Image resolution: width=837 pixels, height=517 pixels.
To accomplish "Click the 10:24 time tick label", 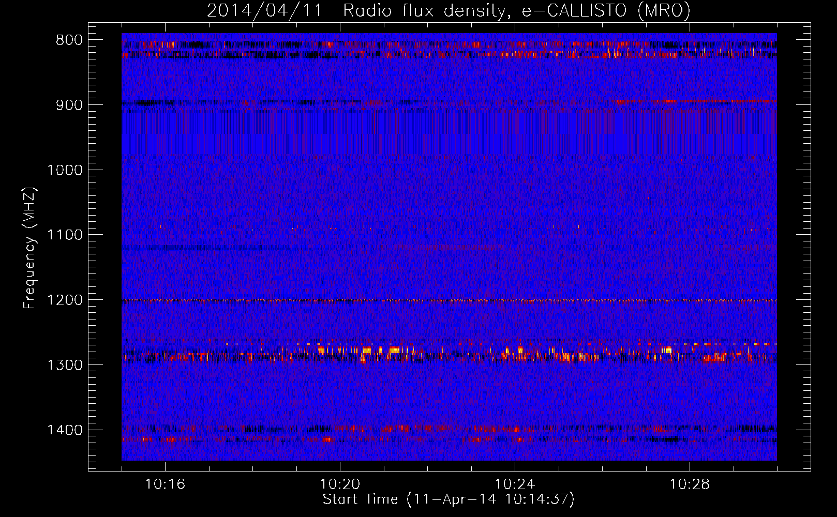I will (515, 484).
